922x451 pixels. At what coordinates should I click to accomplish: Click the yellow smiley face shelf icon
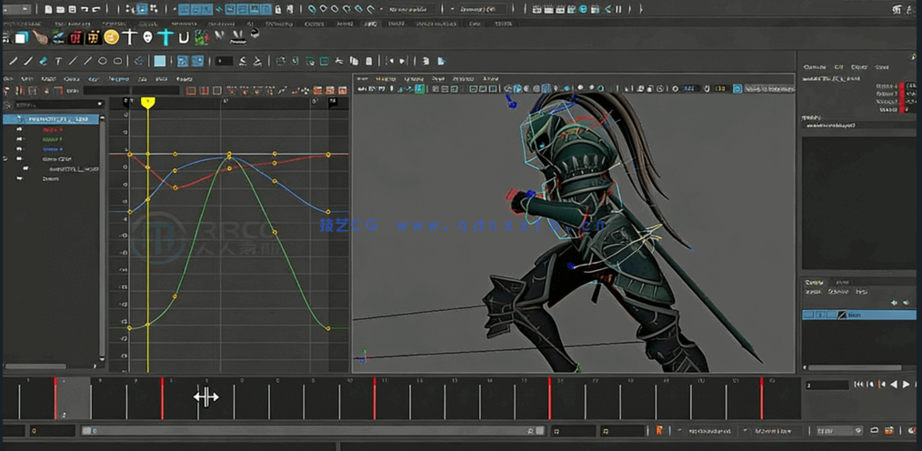112,37
